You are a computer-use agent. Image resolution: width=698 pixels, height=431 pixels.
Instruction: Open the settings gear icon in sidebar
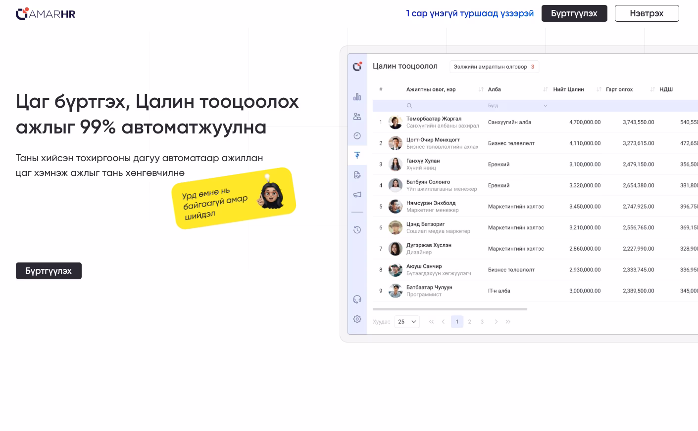point(357,319)
